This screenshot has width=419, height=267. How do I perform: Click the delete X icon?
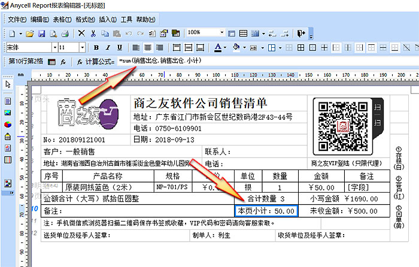(81, 33)
